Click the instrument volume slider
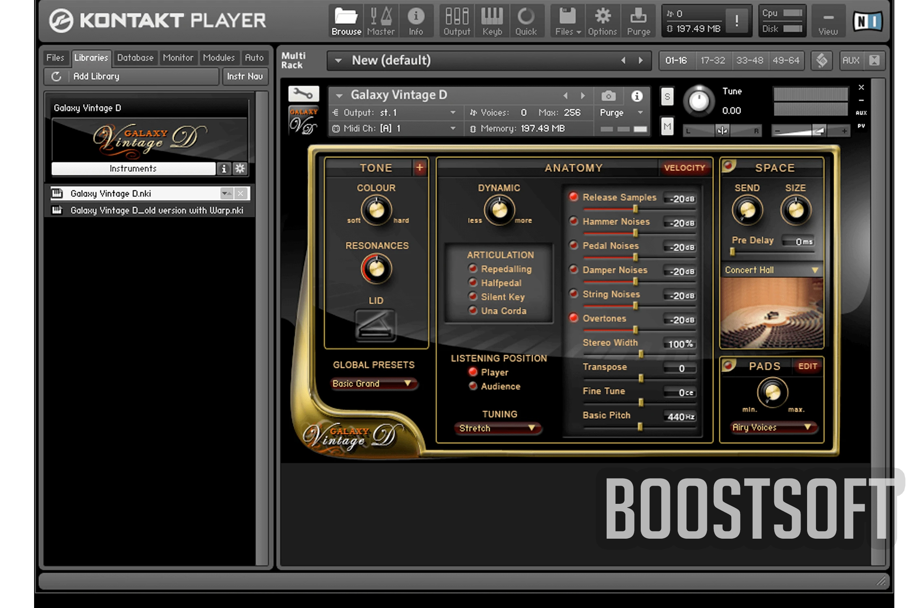This screenshot has width=913, height=608. (x=811, y=131)
